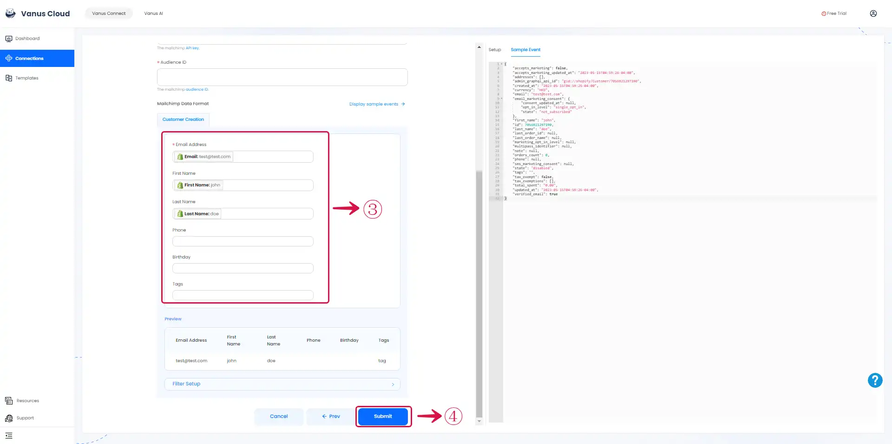Click the Email Address mapping field
Image resolution: width=892 pixels, height=444 pixels.
[243, 157]
